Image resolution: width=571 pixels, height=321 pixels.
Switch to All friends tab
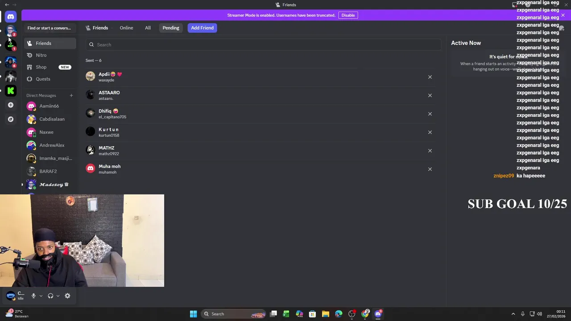(148, 28)
